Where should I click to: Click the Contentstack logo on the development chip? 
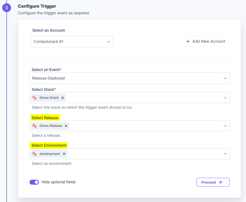click(x=35, y=154)
